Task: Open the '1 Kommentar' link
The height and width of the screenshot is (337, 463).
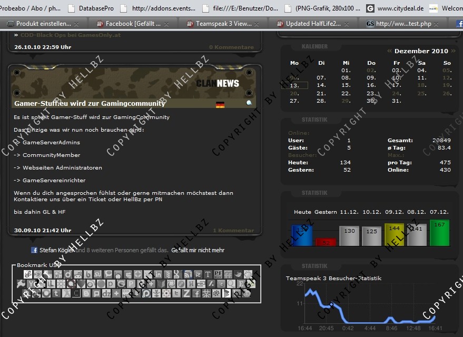Action: pyautogui.click(x=233, y=231)
